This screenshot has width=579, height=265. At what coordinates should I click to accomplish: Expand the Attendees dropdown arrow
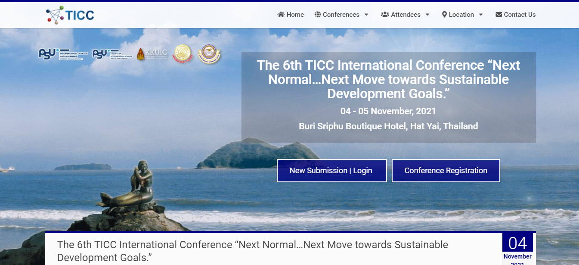point(427,15)
